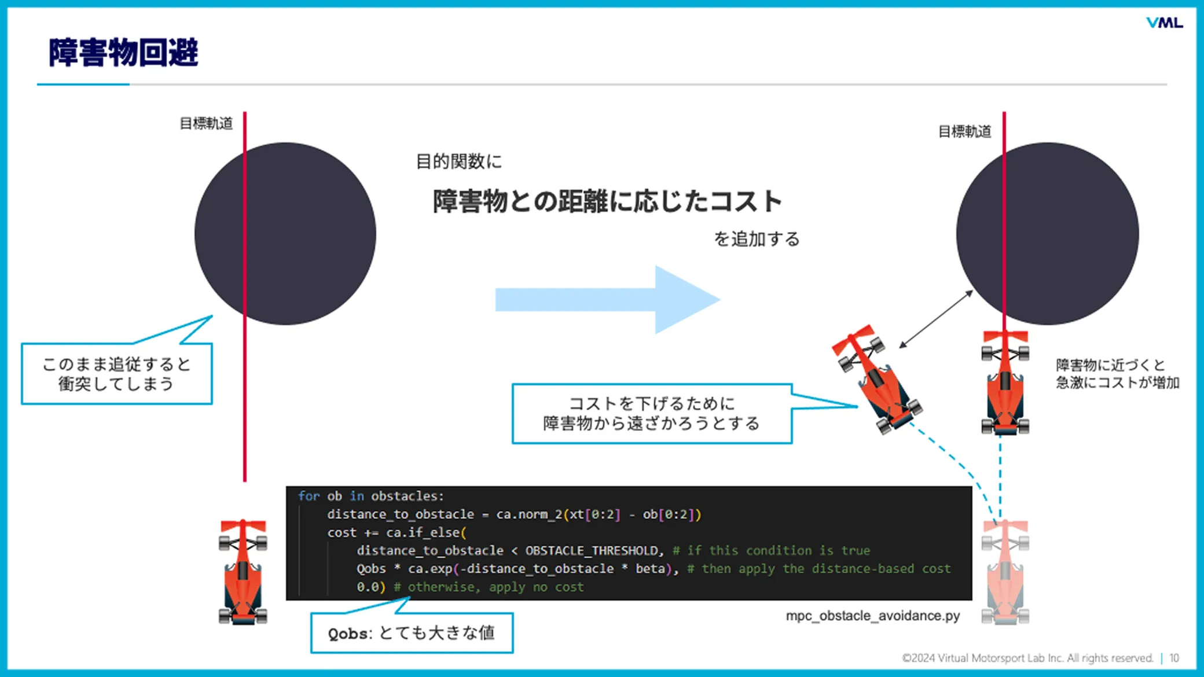Click the double-headed distance arrow

(935, 319)
